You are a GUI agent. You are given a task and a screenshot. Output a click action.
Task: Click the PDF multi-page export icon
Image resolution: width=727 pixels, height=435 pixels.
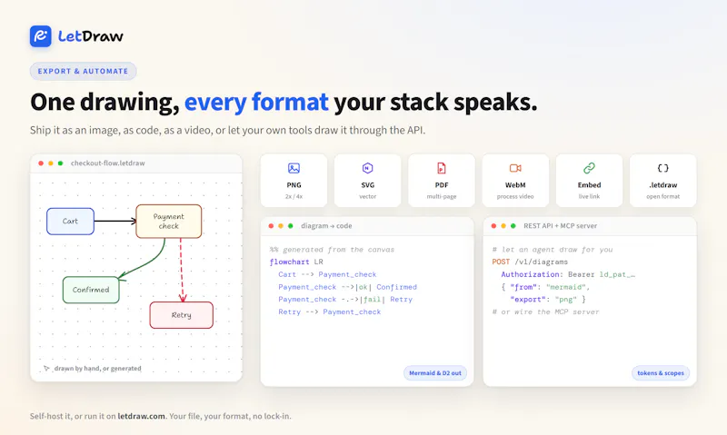442,168
